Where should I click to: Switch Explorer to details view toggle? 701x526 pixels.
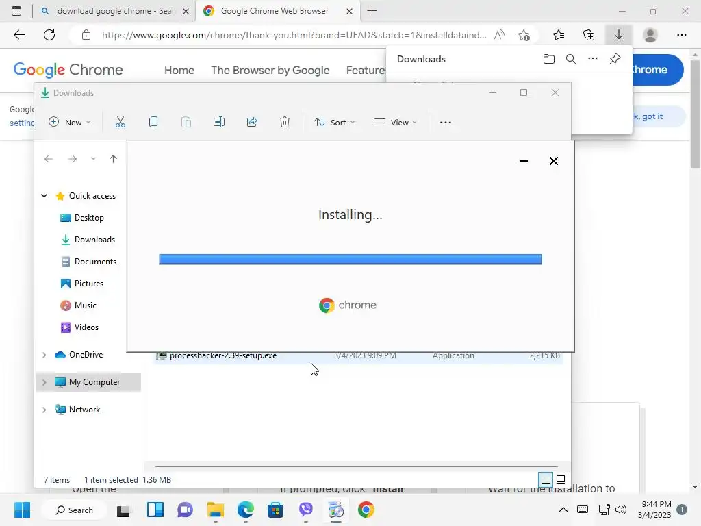[x=546, y=480]
